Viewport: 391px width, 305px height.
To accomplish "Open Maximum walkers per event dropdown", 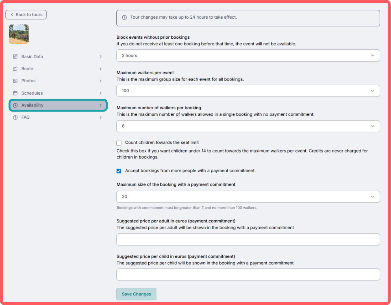I will (248, 91).
